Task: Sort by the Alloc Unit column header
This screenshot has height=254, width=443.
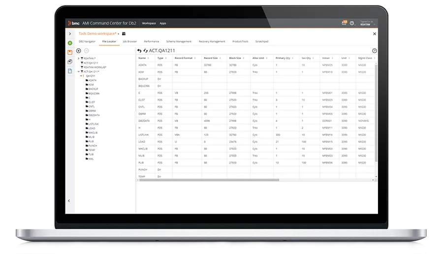Action: (258, 58)
